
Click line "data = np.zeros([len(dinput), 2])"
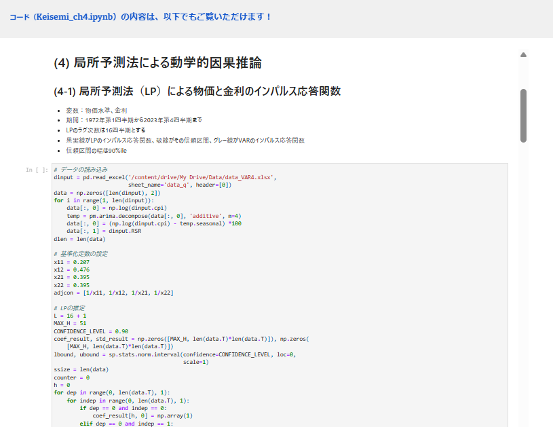point(107,193)
